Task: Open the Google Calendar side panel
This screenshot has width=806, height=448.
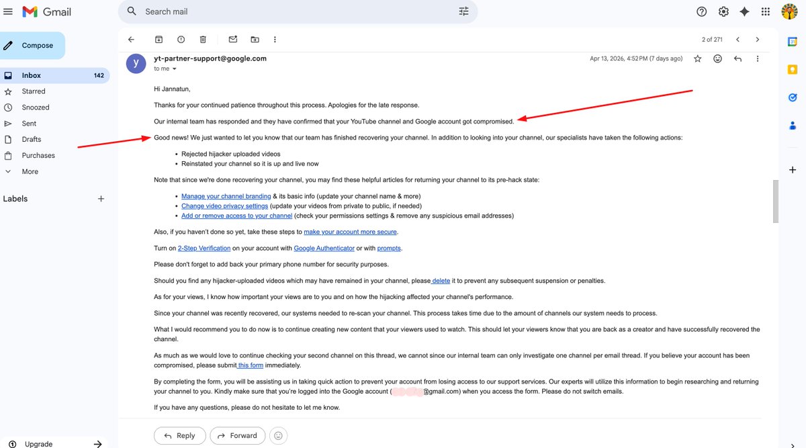Action: coord(791,42)
